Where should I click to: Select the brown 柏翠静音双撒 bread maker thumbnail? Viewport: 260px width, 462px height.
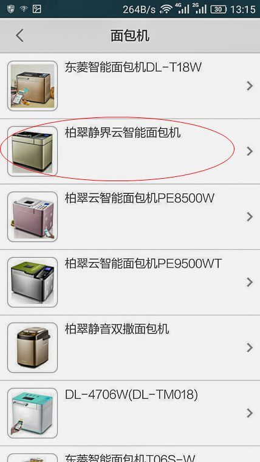point(32,347)
